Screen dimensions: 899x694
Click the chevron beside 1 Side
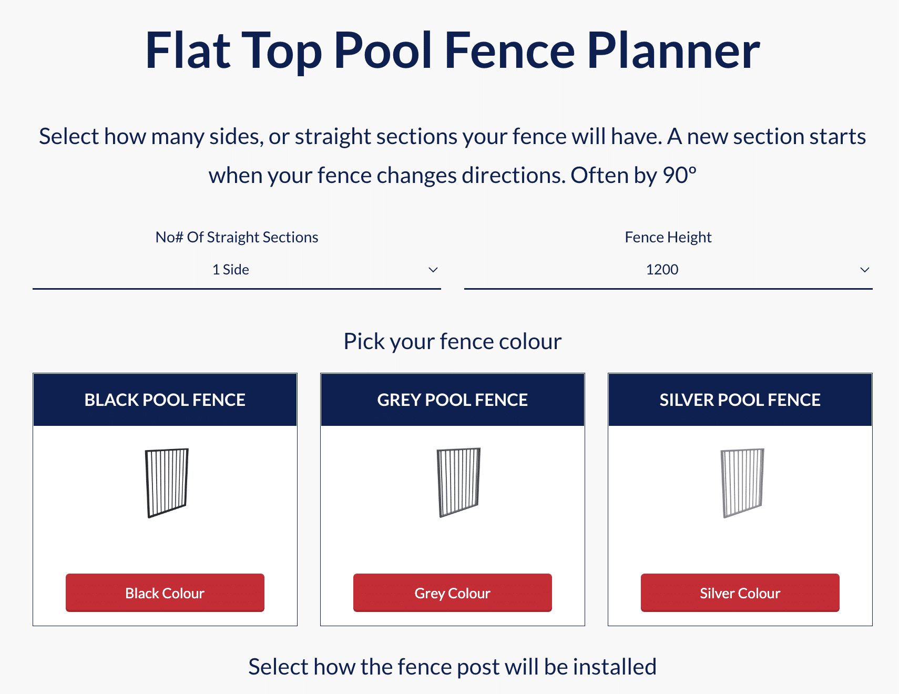click(433, 270)
